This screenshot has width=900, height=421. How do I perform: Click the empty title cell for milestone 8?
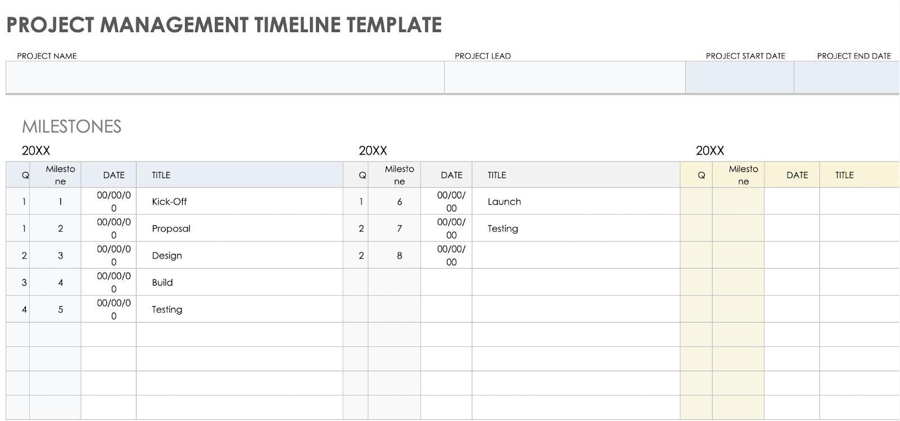(575, 255)
